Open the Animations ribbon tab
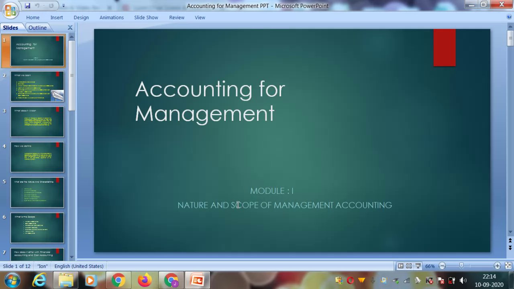The image size is (514, 289). click(x=112, y=17)
